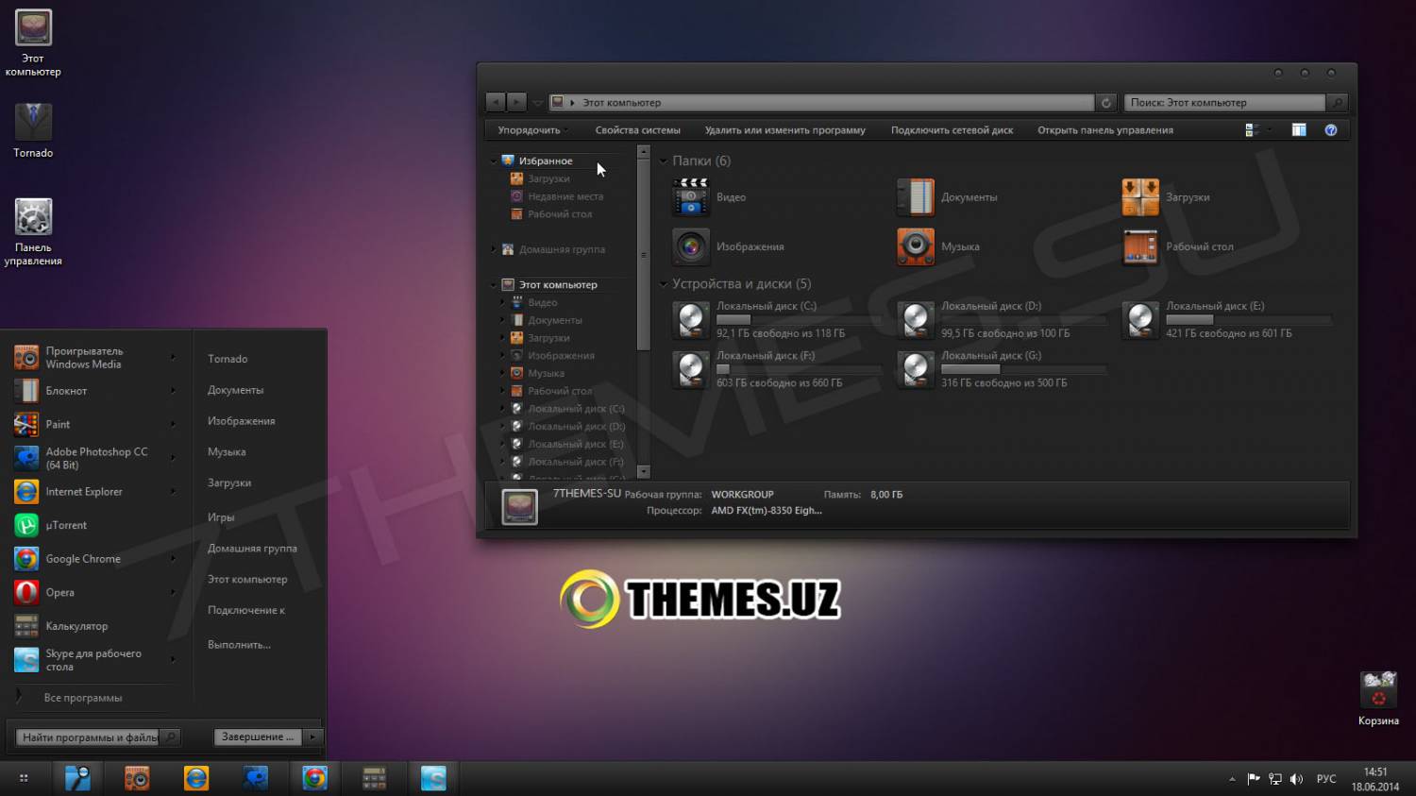Click the refresh button in address bar
This screenshot has height=796, width=1416.
click(x=1105, y=102)
